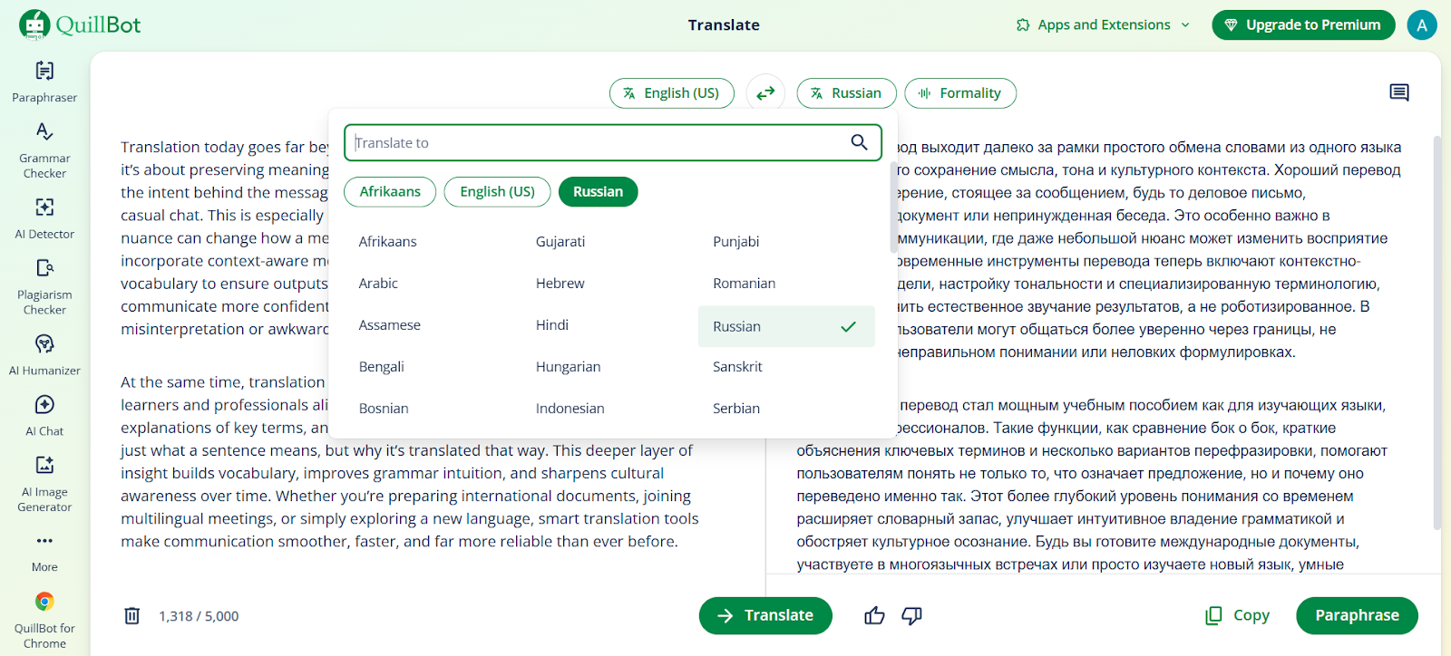Screen dimensions: 1451x656
Task: Give thumbs up to translation
Action: 874,615
